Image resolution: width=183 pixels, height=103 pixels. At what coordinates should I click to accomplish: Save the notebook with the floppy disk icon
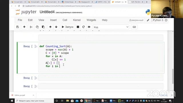pyautogui.click(x=17, y=27)
